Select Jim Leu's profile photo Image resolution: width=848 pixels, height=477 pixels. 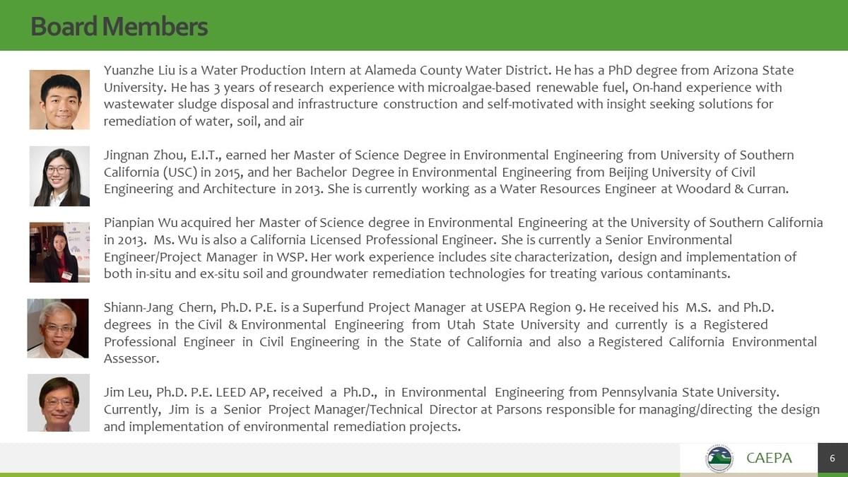coord(59,403)
